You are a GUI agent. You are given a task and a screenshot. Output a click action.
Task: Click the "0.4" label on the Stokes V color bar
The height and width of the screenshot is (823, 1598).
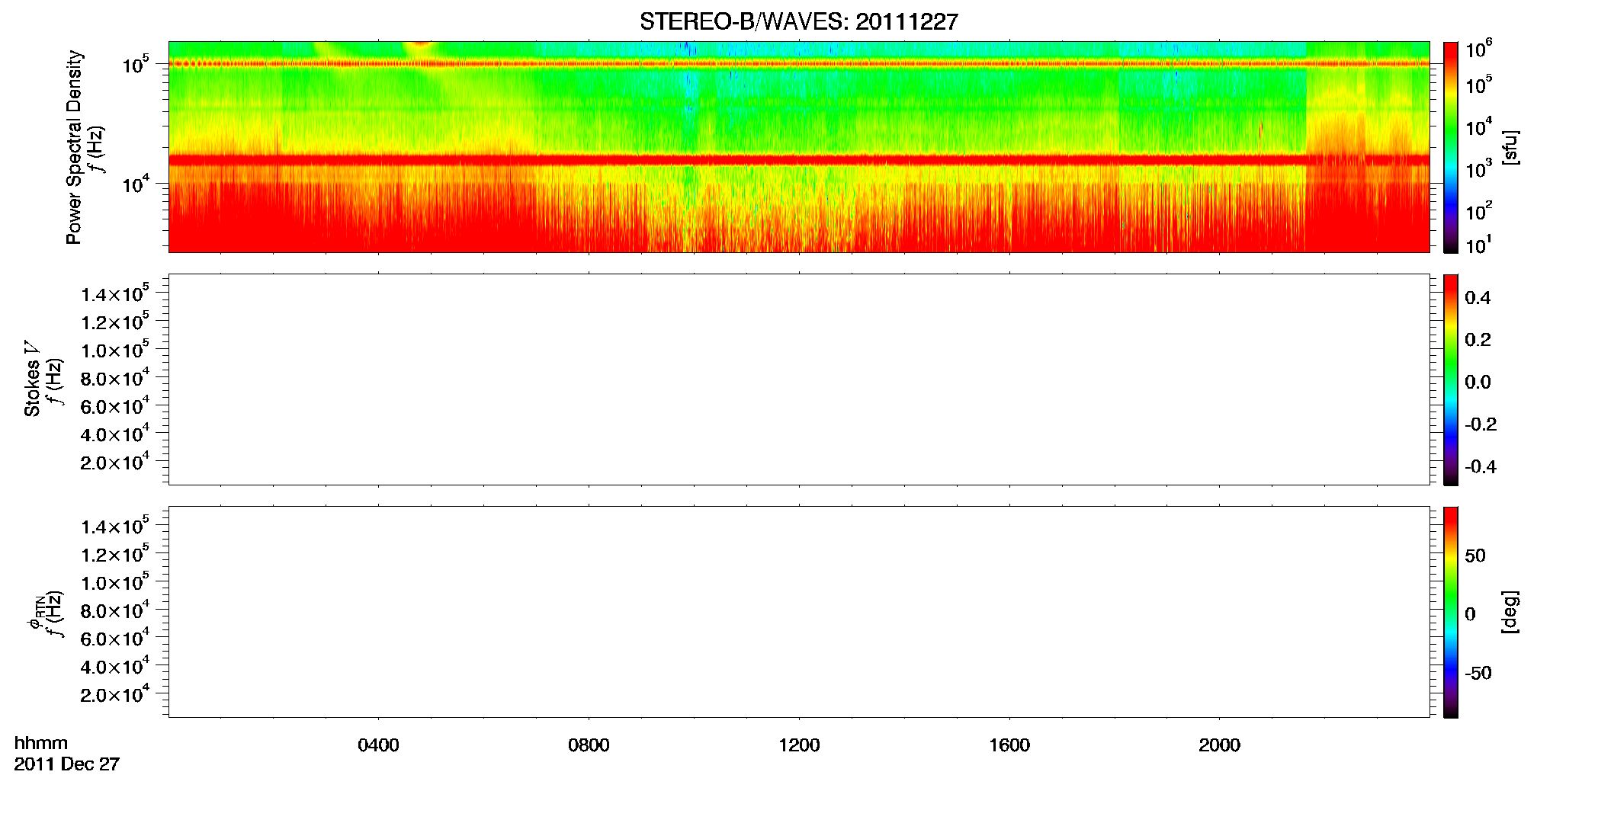click(x=1478, y=298)
